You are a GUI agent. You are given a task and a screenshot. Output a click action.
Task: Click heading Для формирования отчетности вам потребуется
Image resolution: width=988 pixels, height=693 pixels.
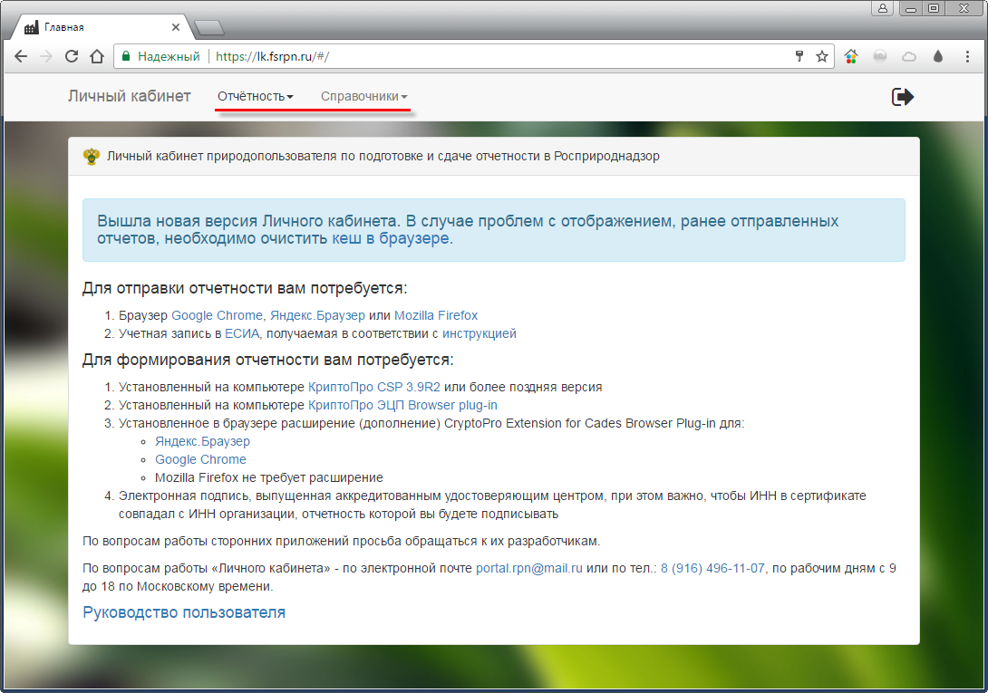tap(267, 360)
